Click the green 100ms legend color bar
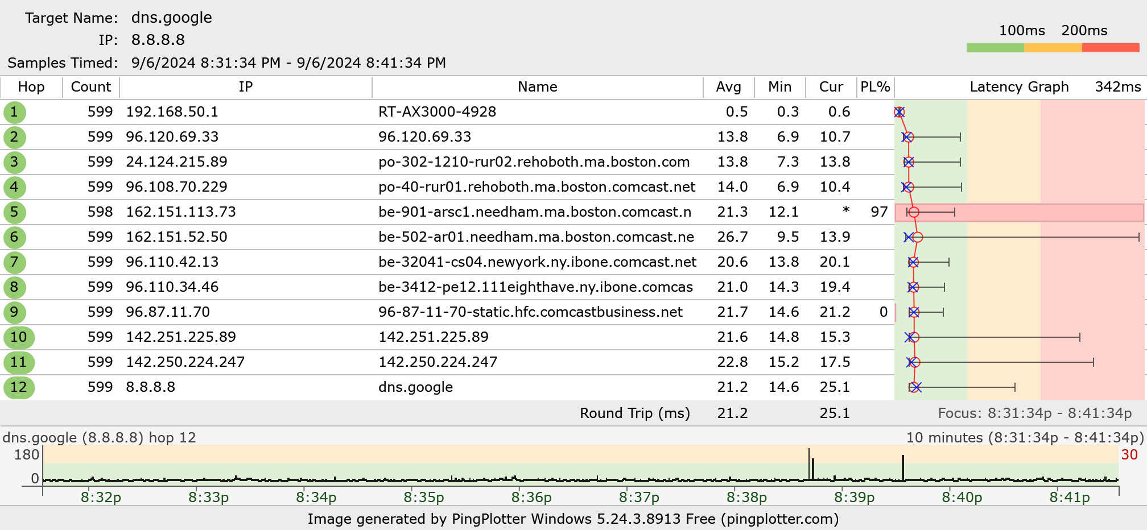1147x530 pixels. [995, 48]
